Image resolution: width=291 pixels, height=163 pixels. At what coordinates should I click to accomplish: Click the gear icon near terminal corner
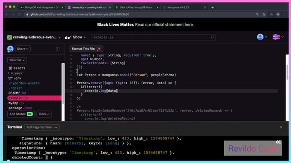click(278, 142)
